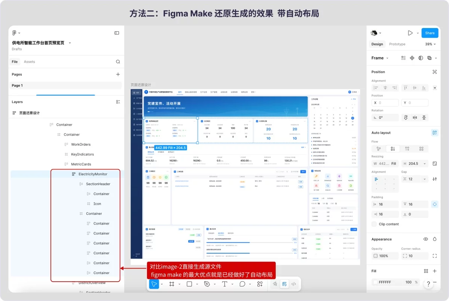Toggle Appearance visibility eye icon

(425, 239)
